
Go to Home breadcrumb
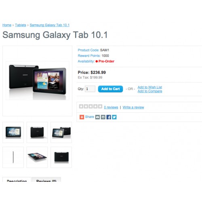point(7,25)
